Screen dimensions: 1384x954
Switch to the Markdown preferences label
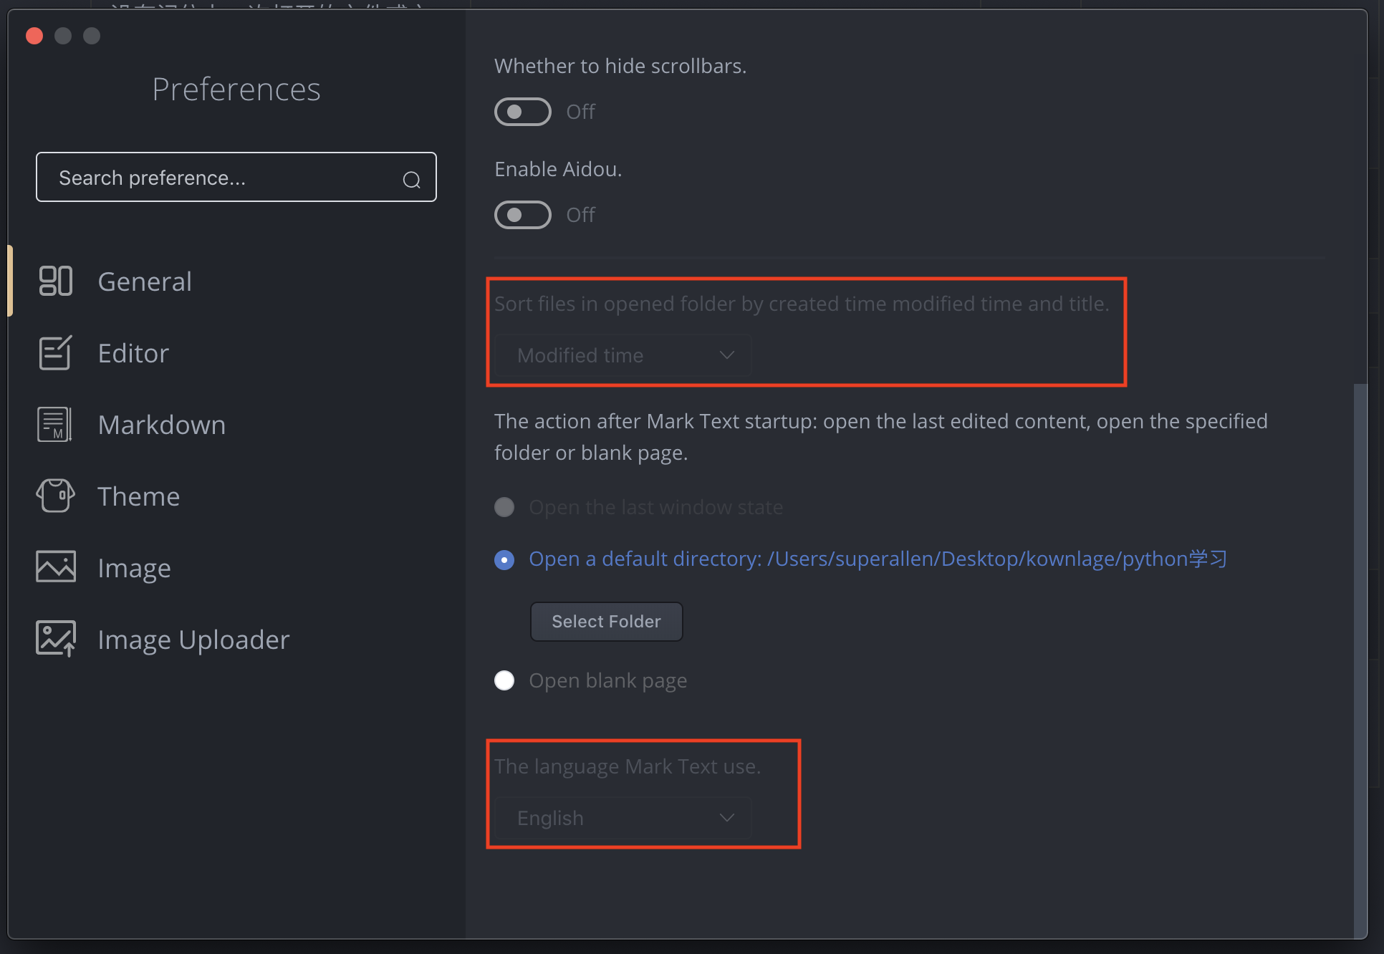point(162,425)
